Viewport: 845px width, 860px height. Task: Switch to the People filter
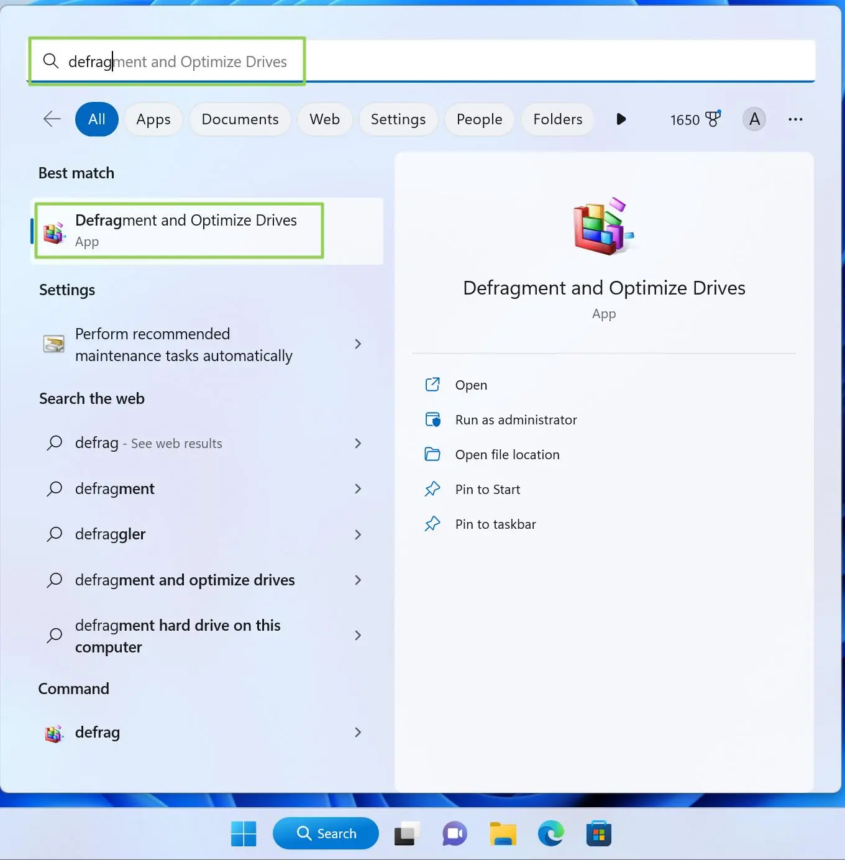[x=479, y=119]
